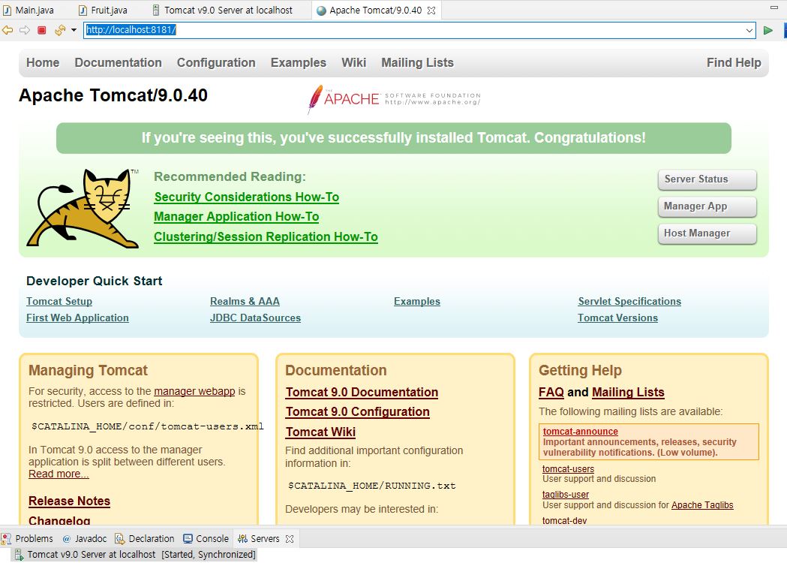
Task: Switch to the Console view tab
Action: pos(206,539)
